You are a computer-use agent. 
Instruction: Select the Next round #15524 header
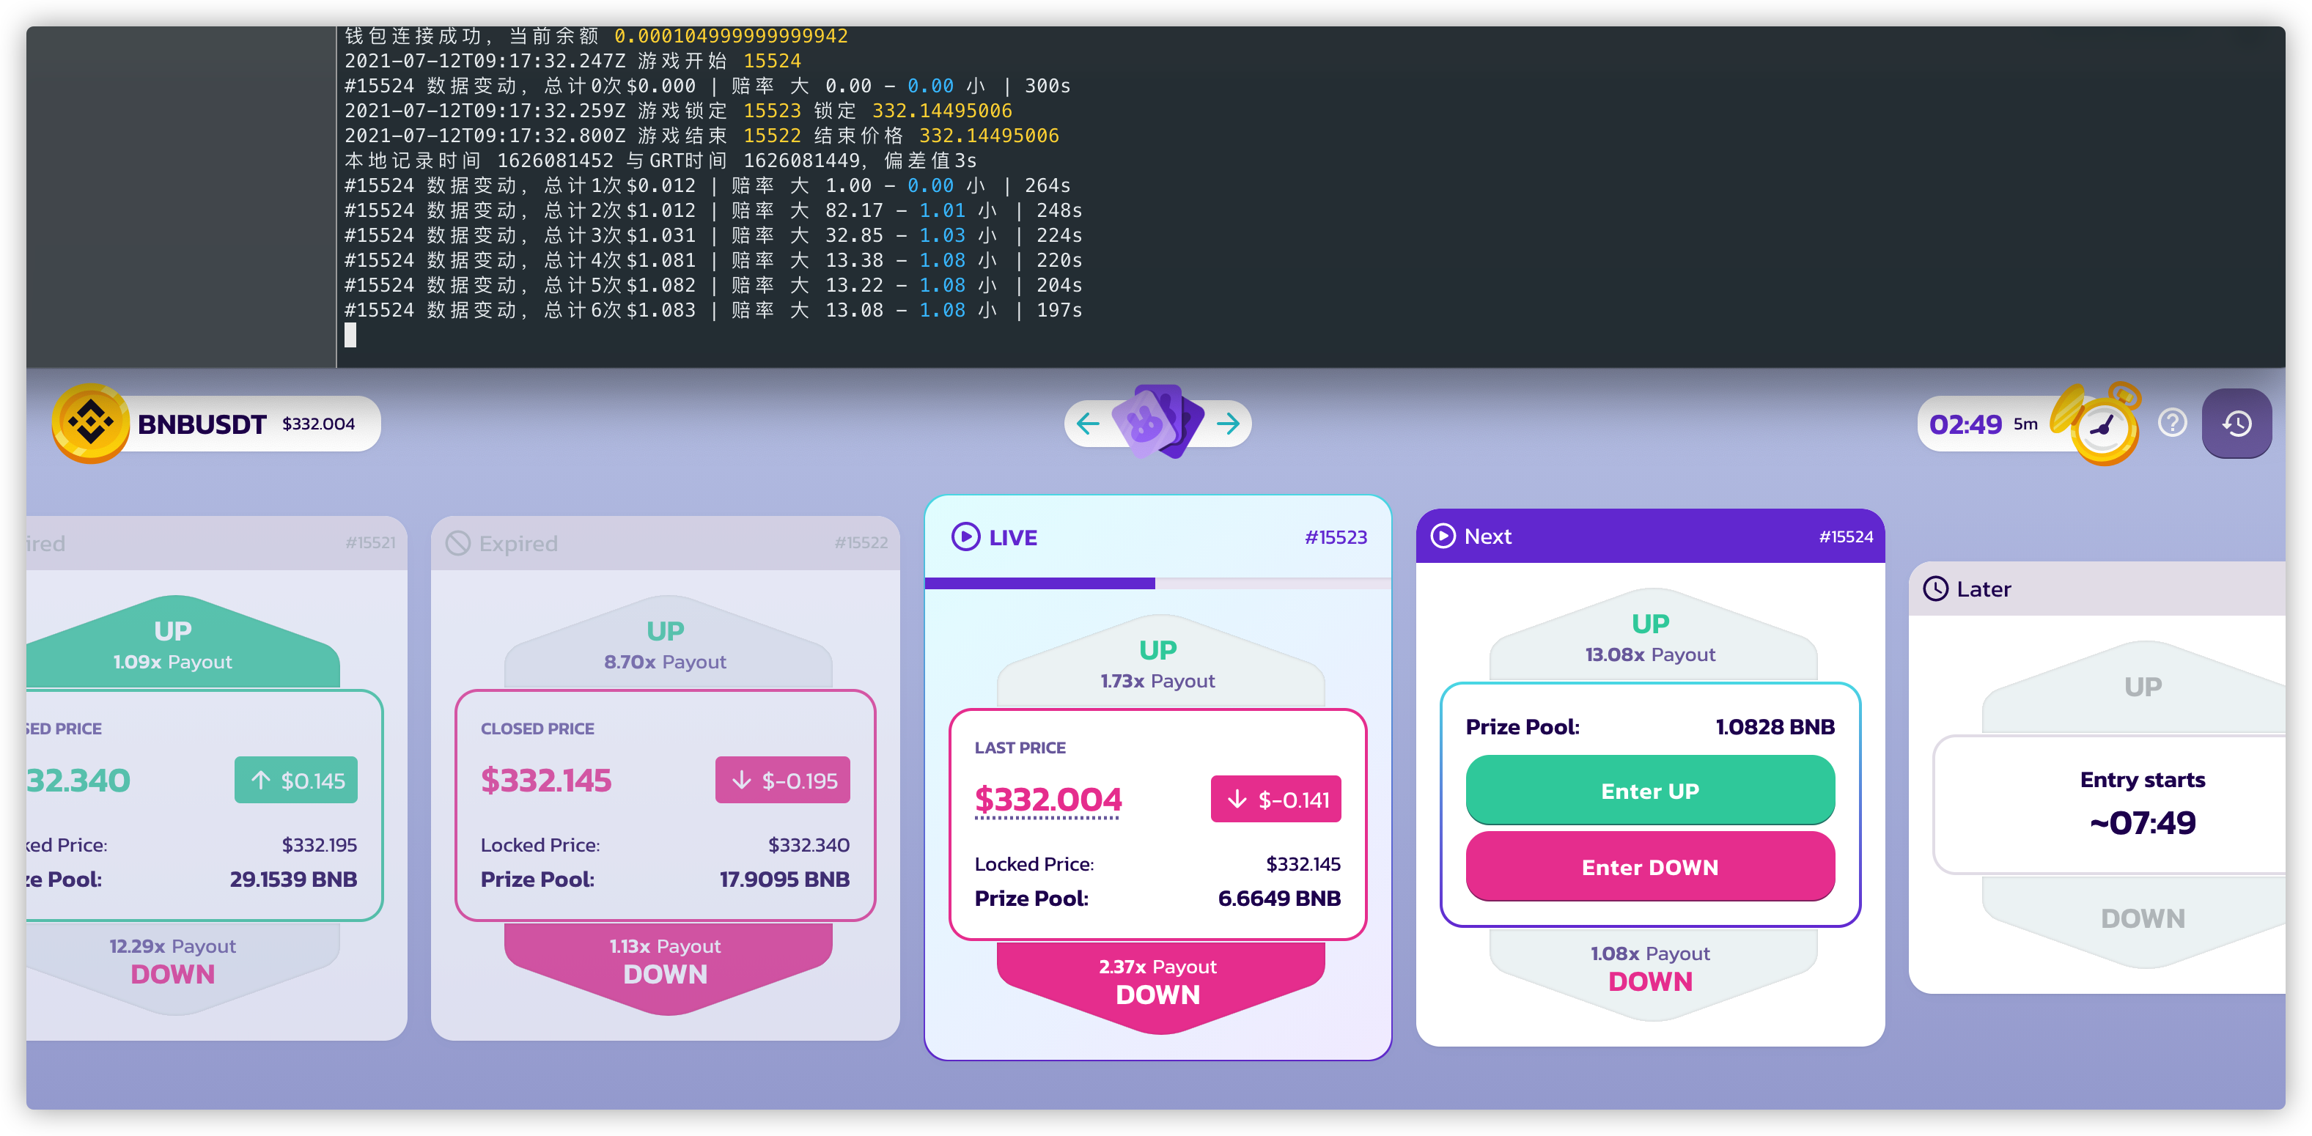tap(1649, 536)
